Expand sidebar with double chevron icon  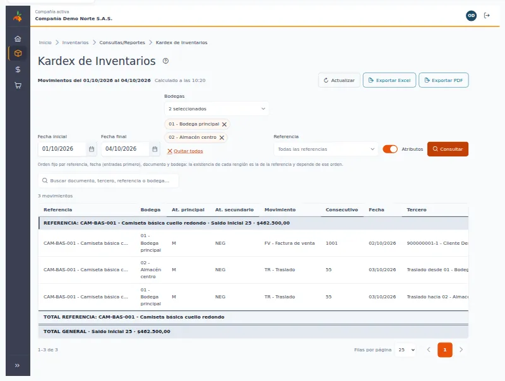click(x=18, y=365)
